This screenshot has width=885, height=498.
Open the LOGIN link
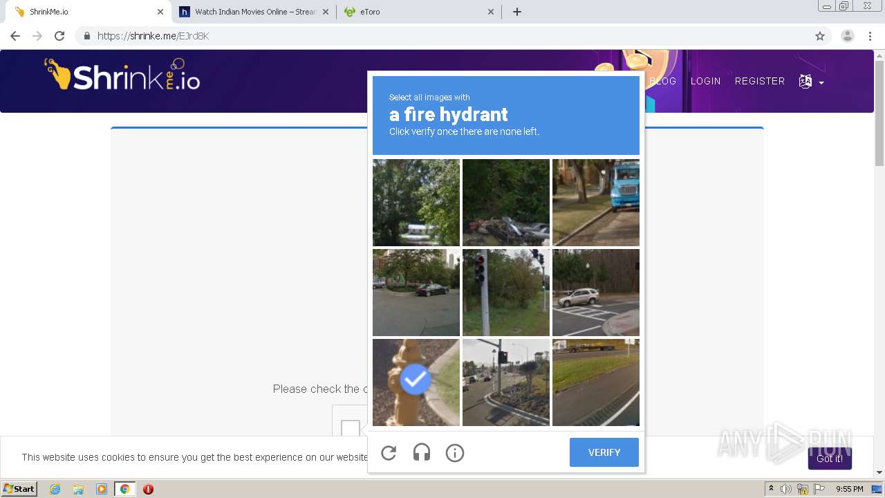pos(706,81)
